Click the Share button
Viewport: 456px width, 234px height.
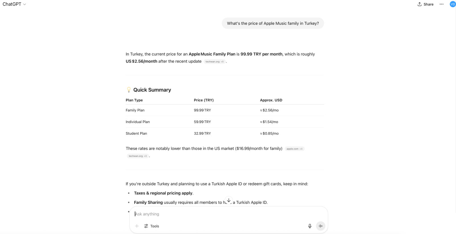click(426, 4)
